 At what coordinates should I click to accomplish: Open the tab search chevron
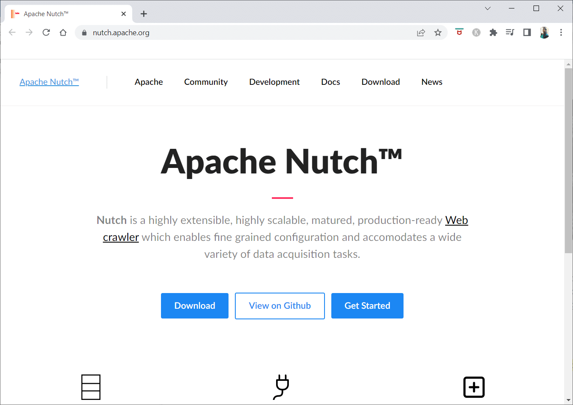(x=488, y=8)
